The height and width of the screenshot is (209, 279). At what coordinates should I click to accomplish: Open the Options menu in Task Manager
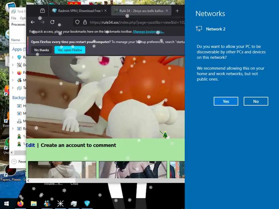point(23,18)
